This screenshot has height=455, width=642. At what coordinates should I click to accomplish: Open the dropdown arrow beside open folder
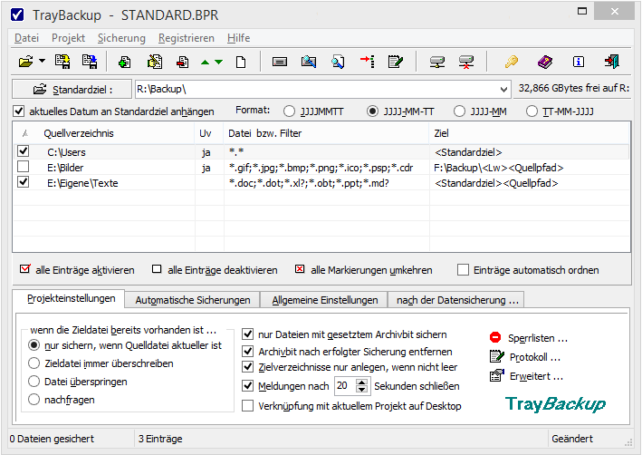tap(43, 62)
